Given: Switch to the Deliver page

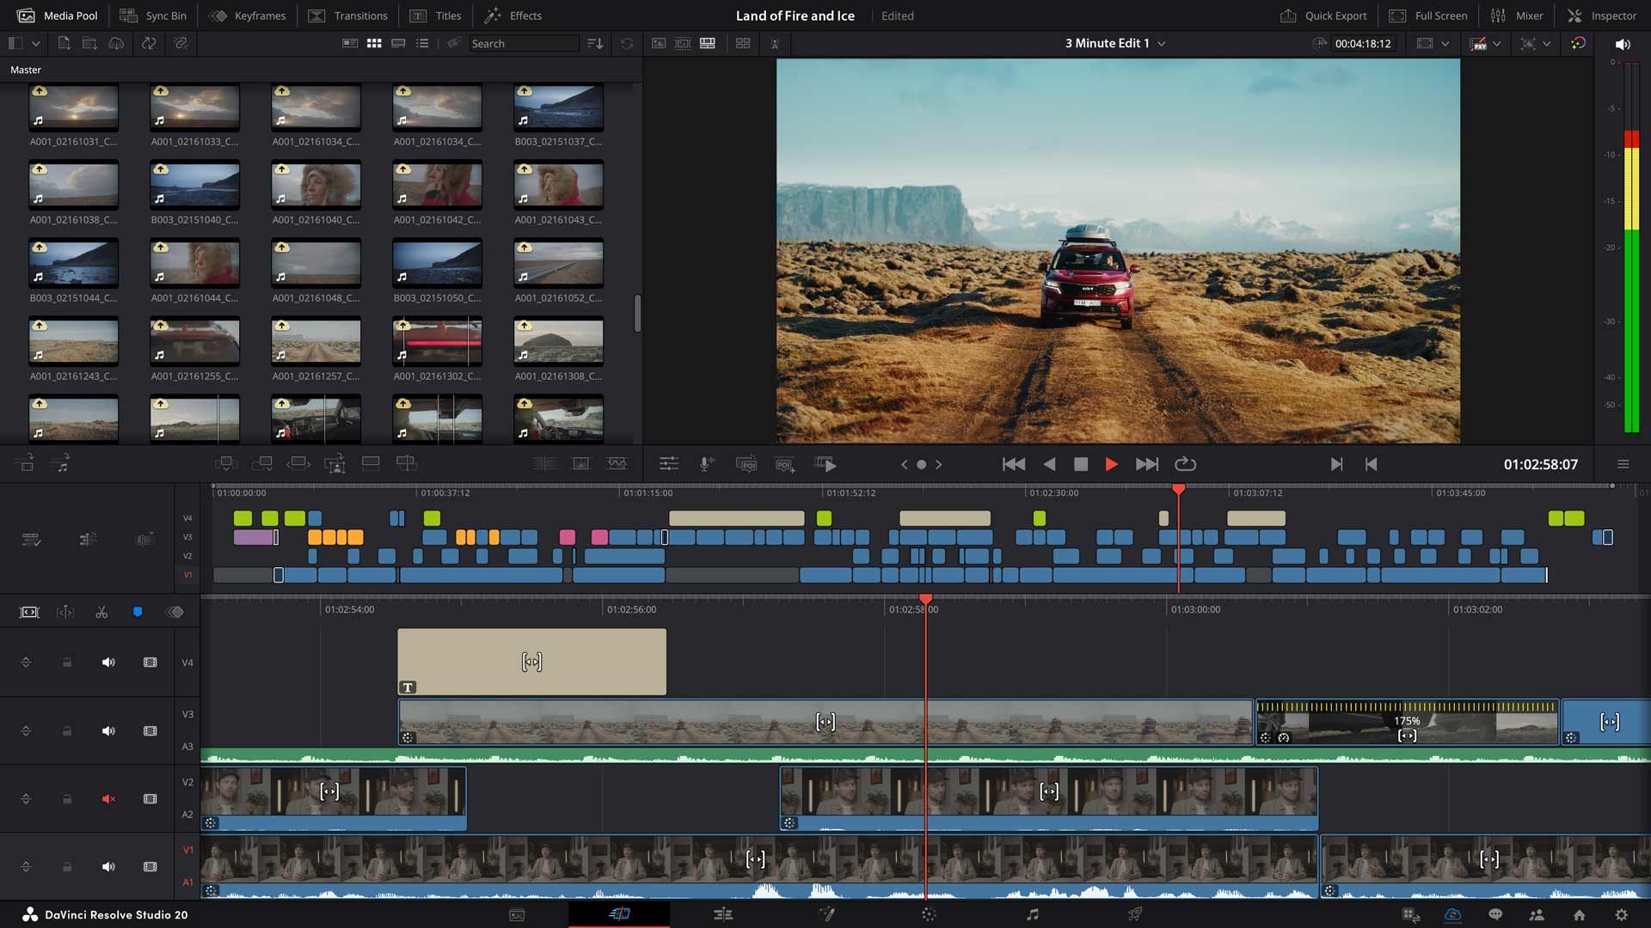Looking at the screenshot, I should coord(1134,914).
